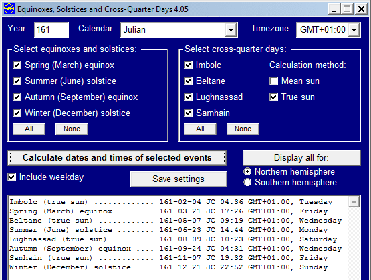The width and height of the screenshot is (371, 280).
Task: Enable Mean sun calculation method
Action: pos(274,81)
